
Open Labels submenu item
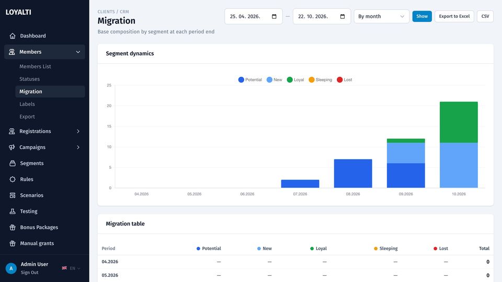27,104
